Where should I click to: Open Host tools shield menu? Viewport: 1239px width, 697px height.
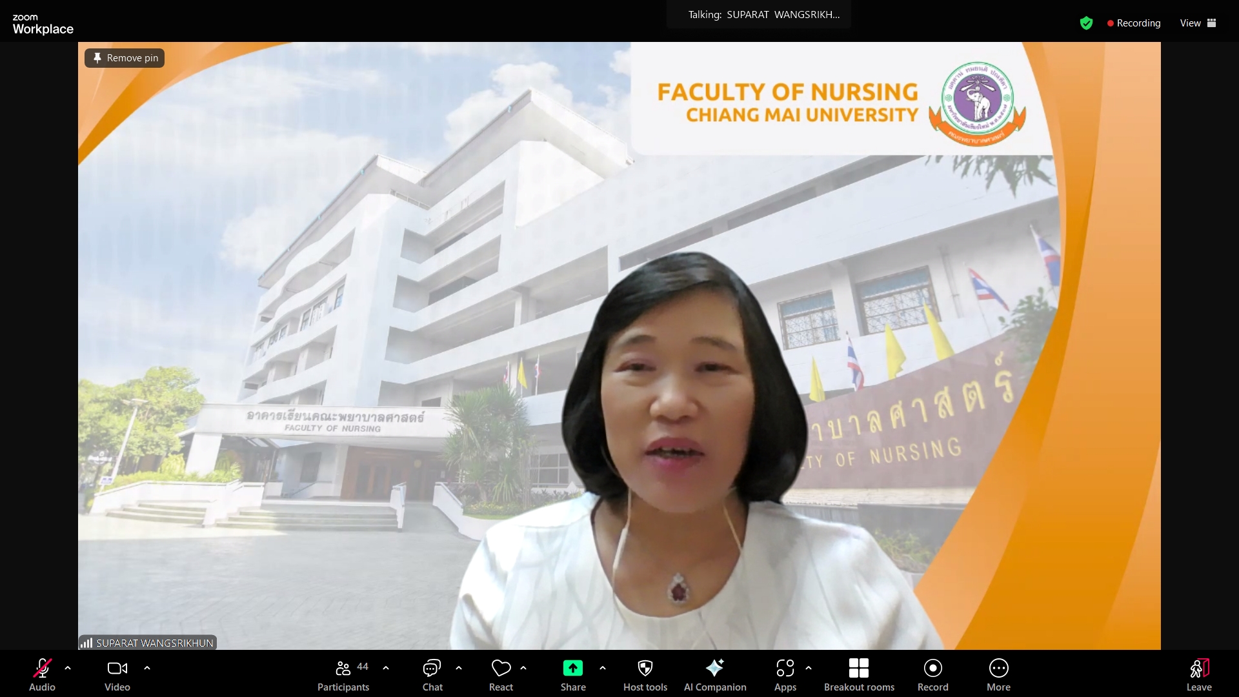pyautogui.click(x=645, y=674)
